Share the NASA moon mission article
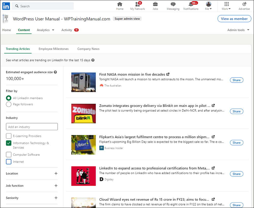 (x=236, y=80)
